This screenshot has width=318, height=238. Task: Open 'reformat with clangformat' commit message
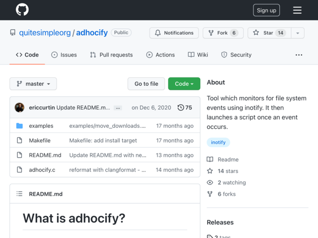[x=107, y=170]
